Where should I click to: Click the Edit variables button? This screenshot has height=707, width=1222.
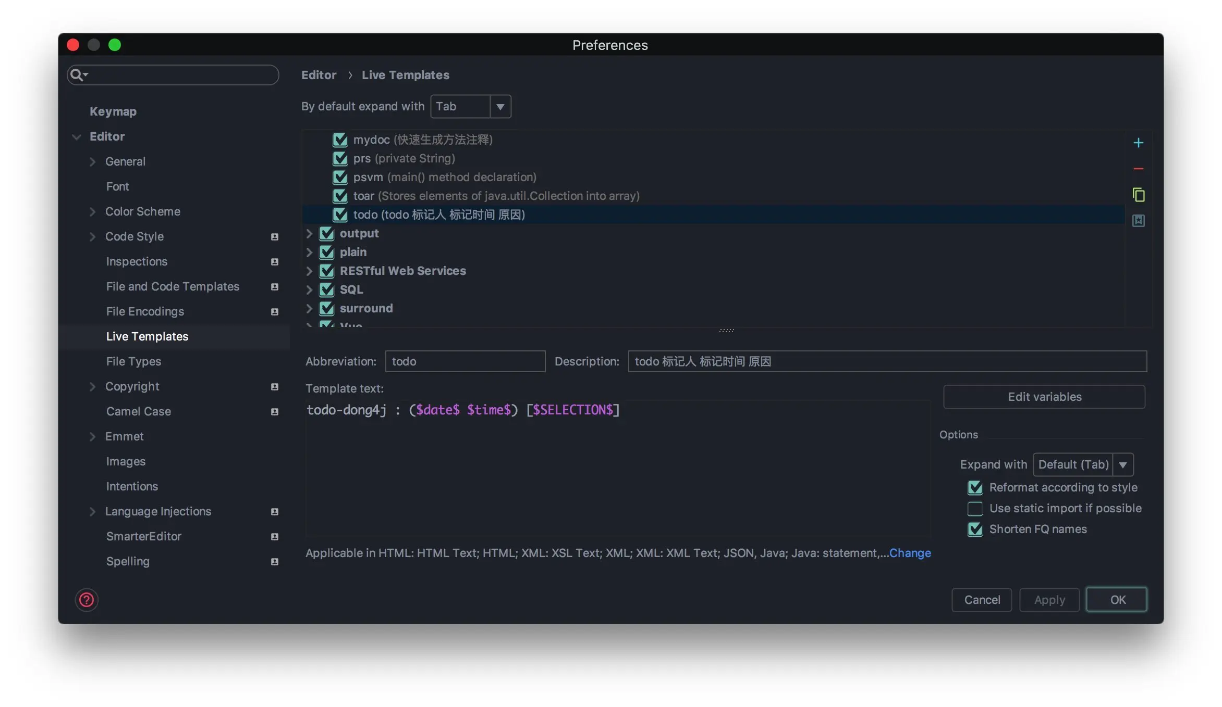(1044, 397)
